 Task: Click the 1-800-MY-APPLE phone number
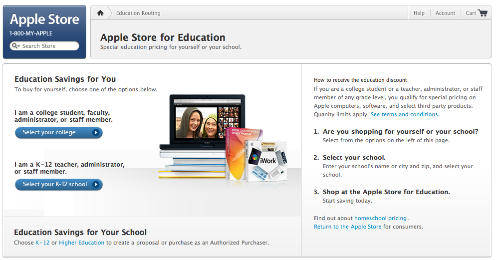point(31,33)
